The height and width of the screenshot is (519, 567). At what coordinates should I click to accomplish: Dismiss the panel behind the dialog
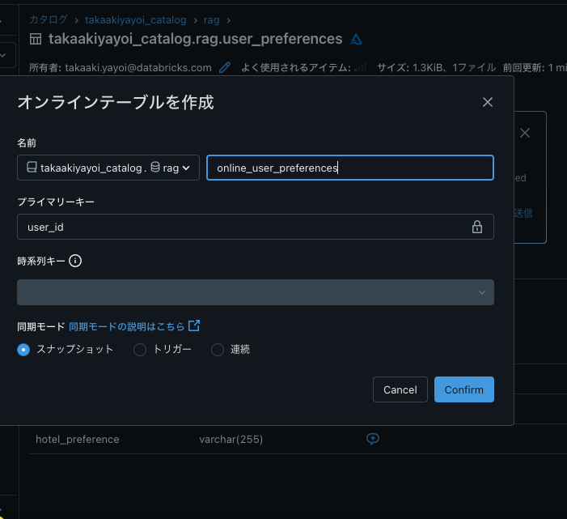(x=525, y=133)
